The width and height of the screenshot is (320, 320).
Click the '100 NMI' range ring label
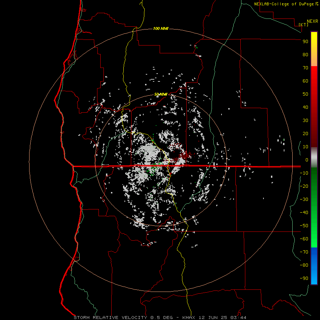(x=161, y=28)
